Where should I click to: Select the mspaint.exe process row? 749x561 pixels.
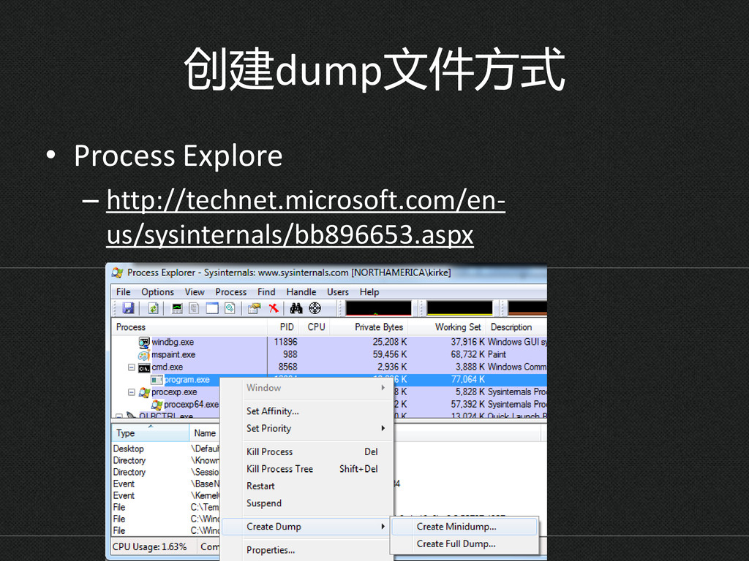coord(330,354)
